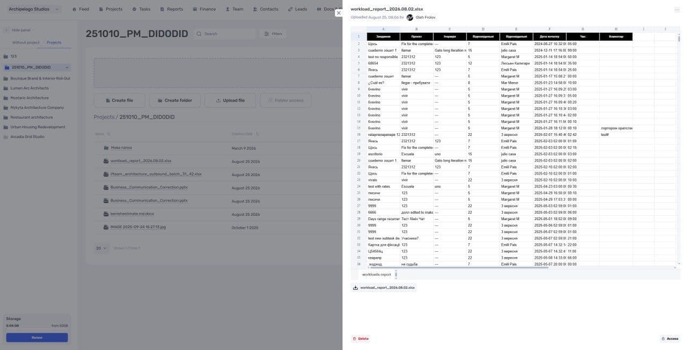Click the sheet tab handle beside workloads-report
This screenshot has height=350, width=687.
(x=396, y=274)
